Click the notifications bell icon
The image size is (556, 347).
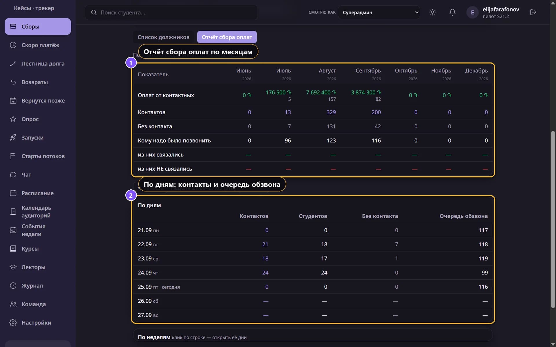click(452, 12)
